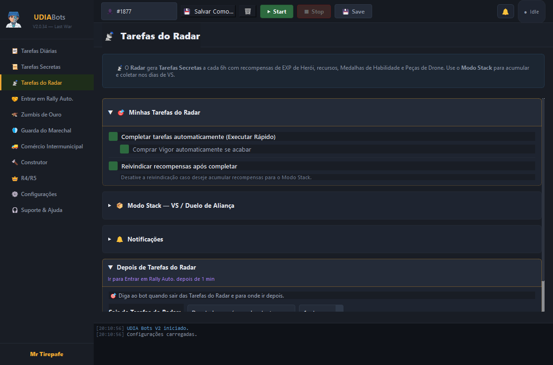553x365 pixels.
Task: Click the UDIABots scientist avatar logo
Action: (14, 20)
